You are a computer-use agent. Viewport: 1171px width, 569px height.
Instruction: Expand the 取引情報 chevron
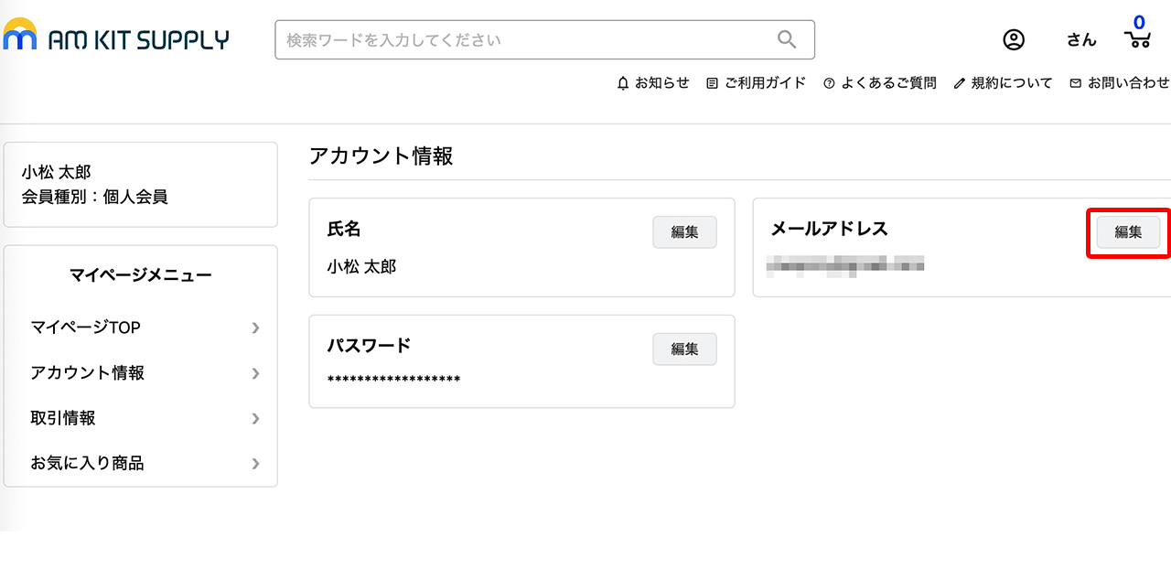point(255,419)
